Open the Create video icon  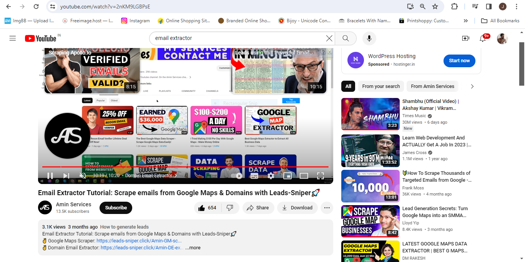coord(465,38)
